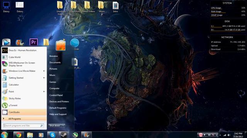Open the shutdown options arrow
Viewport: 247px width, 138px height.
click(x=63, y=126)
